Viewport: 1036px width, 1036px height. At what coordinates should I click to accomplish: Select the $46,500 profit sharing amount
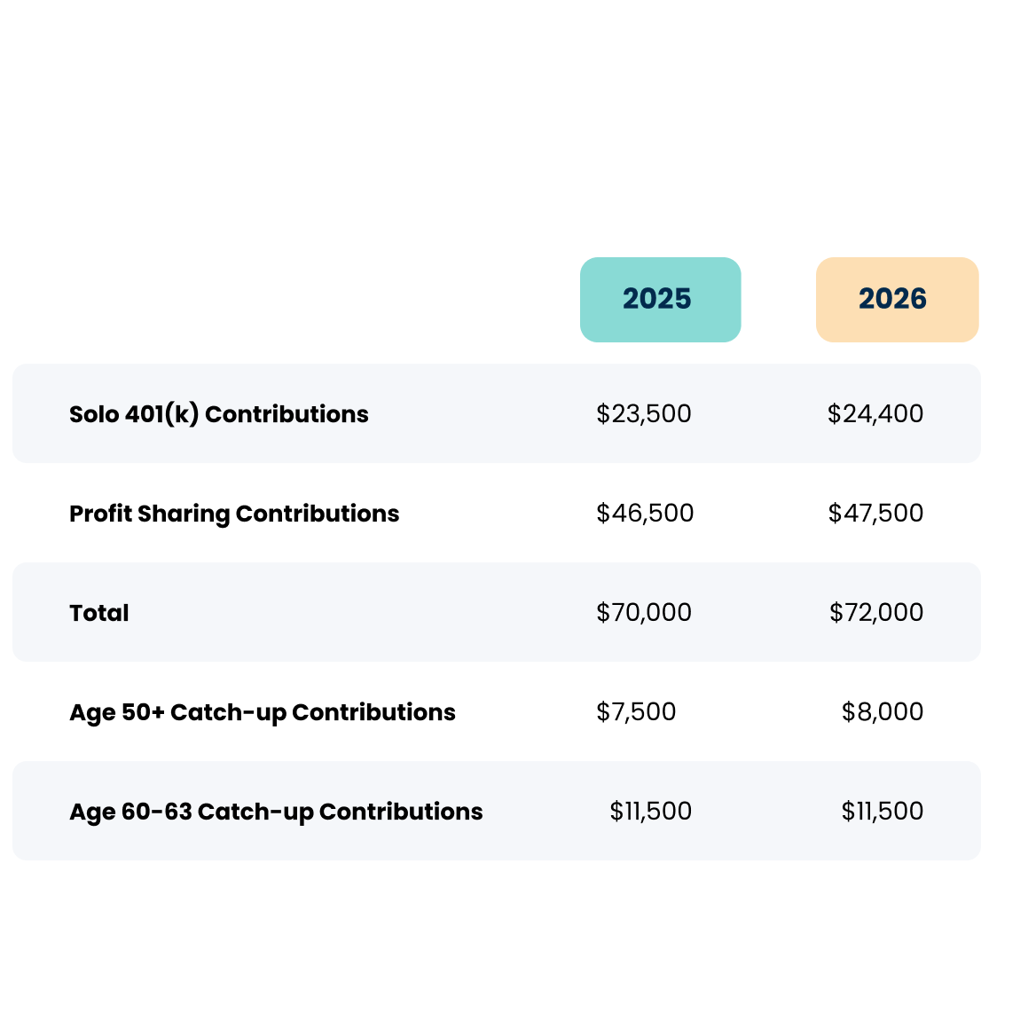point(645,514)
